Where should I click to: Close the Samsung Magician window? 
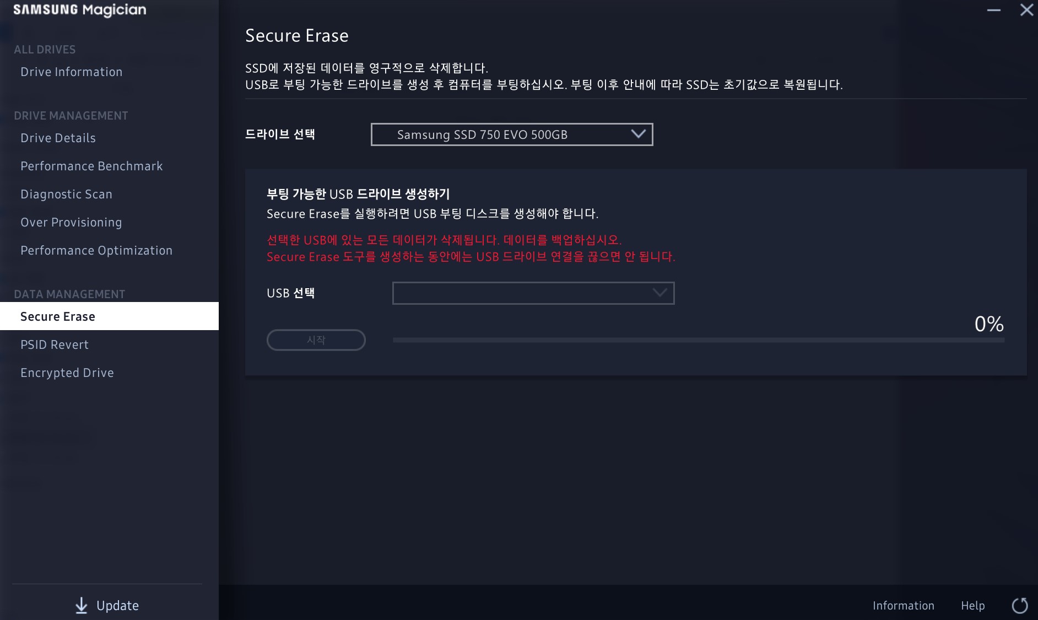point(1026,10)
